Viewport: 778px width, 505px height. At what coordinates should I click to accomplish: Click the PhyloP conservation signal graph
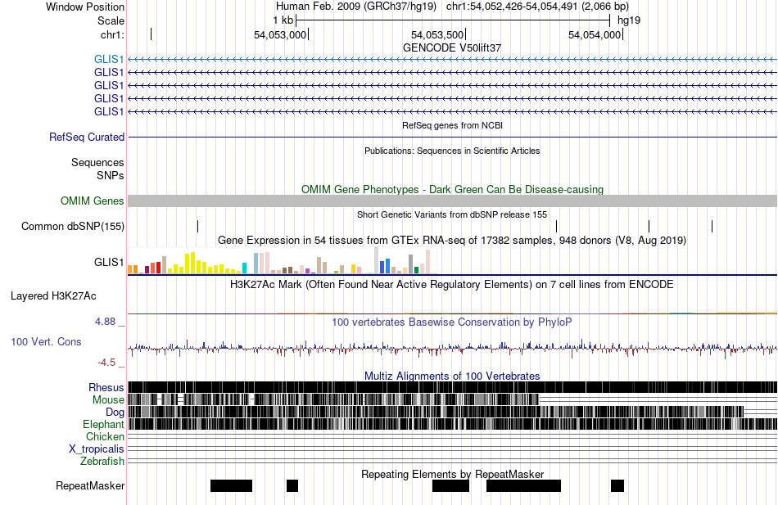pyautogui.click(x=452, y=349)
